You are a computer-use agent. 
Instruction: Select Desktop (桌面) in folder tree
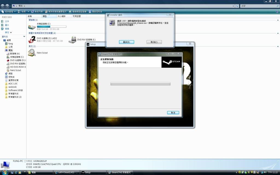pos(7,40)
